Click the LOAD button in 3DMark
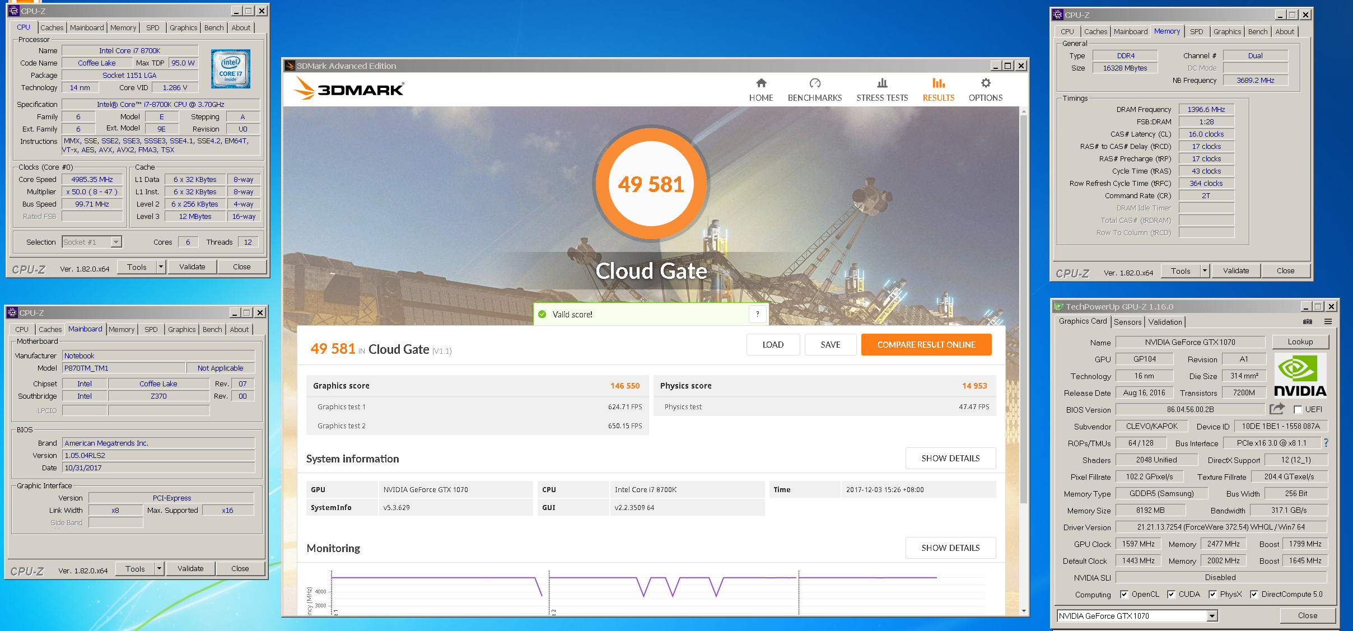 (773, 344)
